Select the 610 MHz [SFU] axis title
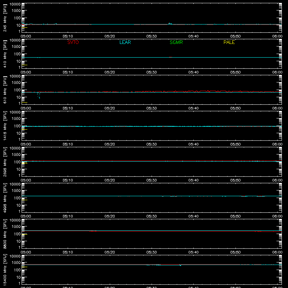 coord(5,90)
